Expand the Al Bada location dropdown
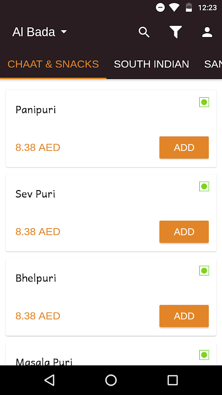222x395 pixels. tap(40, 32)
